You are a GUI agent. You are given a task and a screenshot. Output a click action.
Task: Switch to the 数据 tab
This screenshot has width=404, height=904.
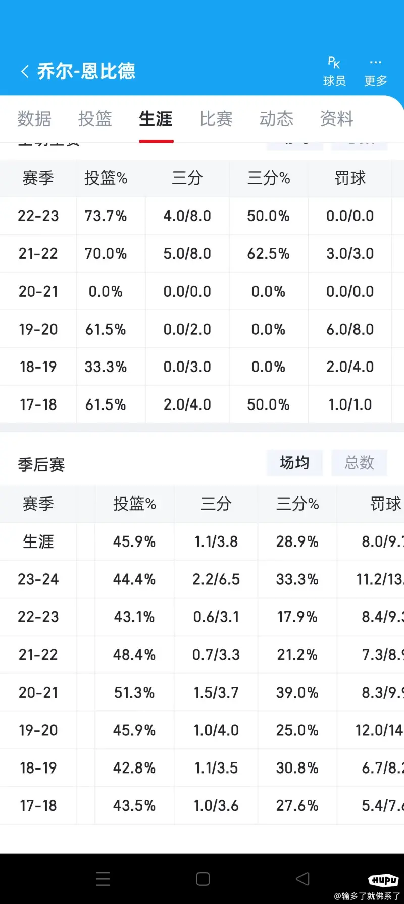click(34, 119)
